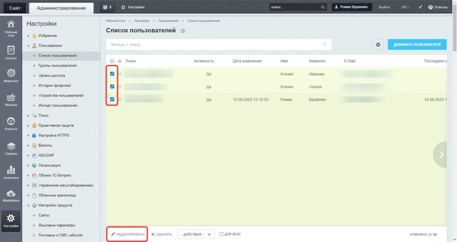Image resolution: width=457 pixels, height=242 pixels.
Task: Select Сайты under Настройки продукта
Action: point(44,215)
